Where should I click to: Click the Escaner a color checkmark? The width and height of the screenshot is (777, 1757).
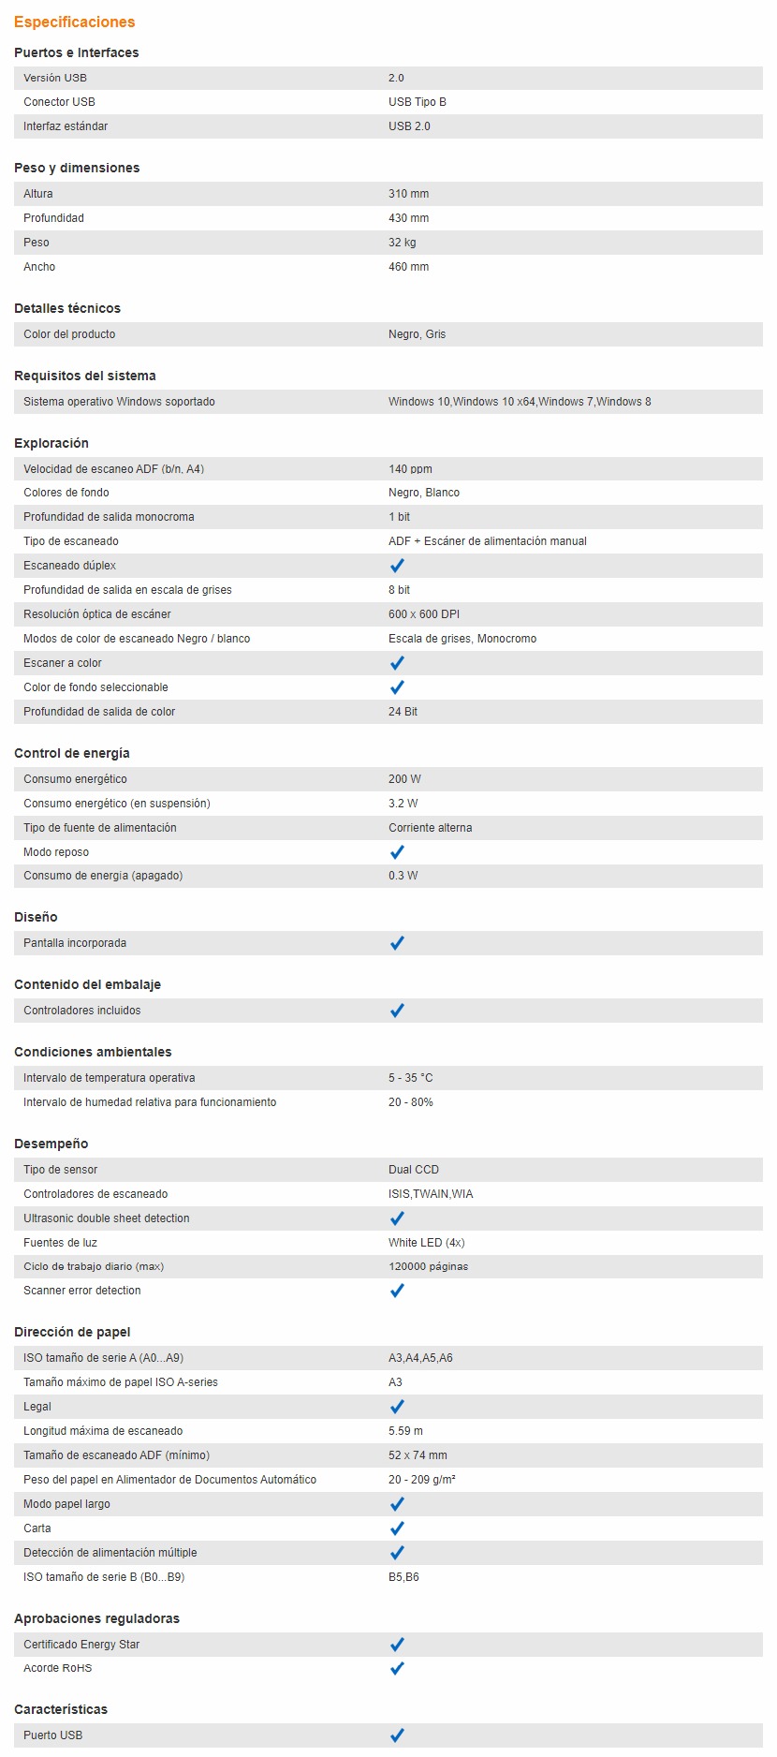click(x=397, y=663)
